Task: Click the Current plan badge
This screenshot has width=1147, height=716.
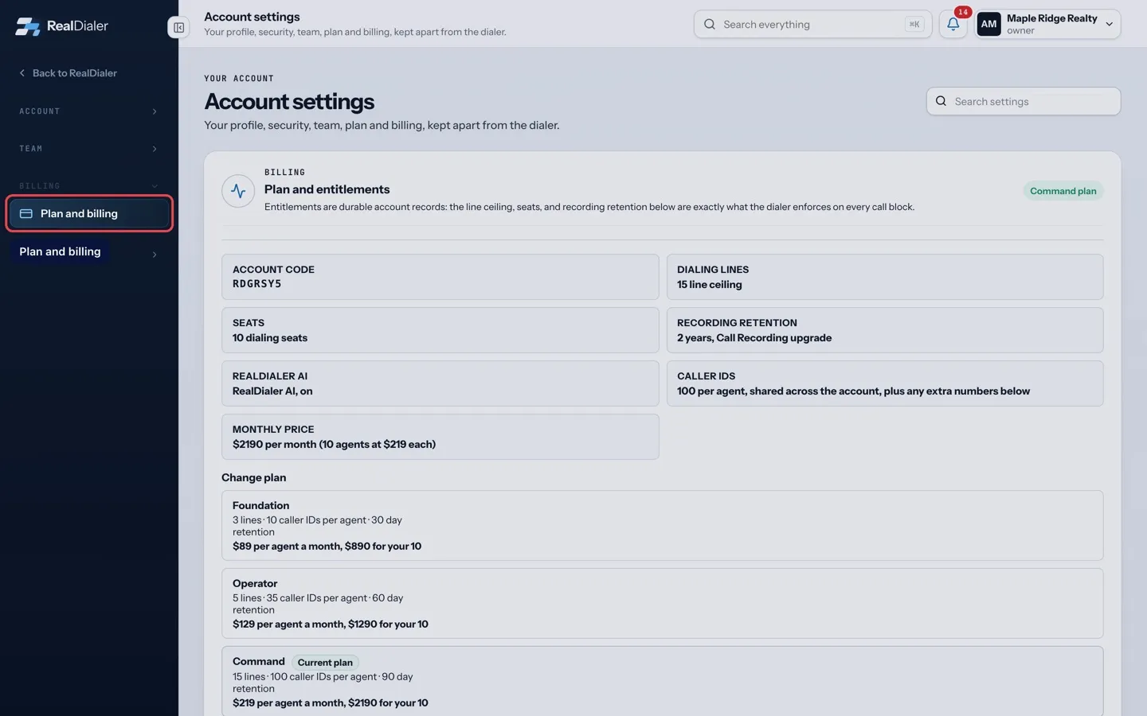Action: [x=325, y=662]
